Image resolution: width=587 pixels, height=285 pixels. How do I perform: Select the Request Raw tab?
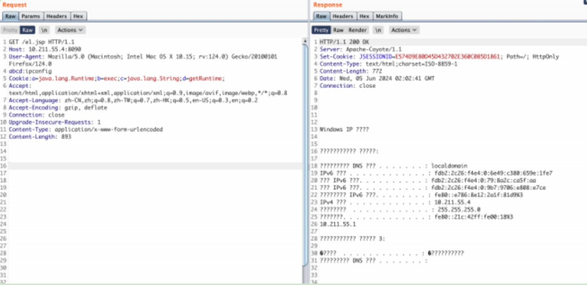point(10,16)
